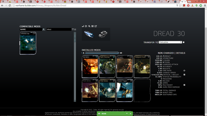Screen dimensions: 207x116
Task: Click the red bookmark extension icon
Action: coord(184,5)
